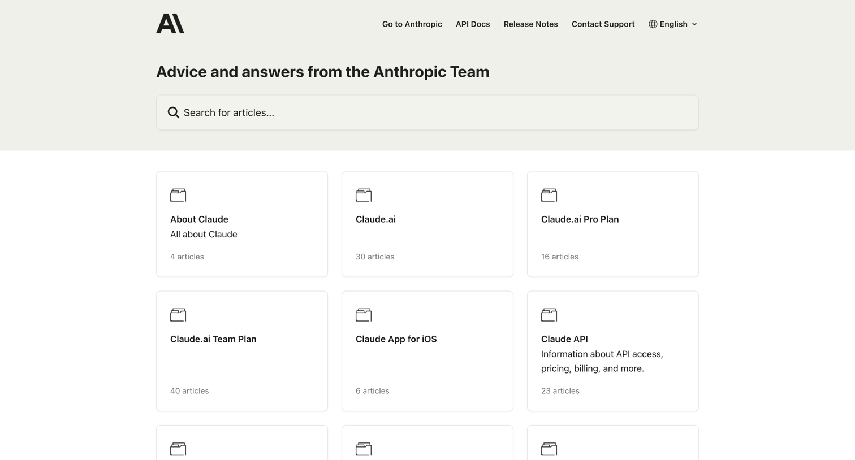Go to Anthropic from the nav
The height and width of the screenshot is (460, 855).
[412, 24]
